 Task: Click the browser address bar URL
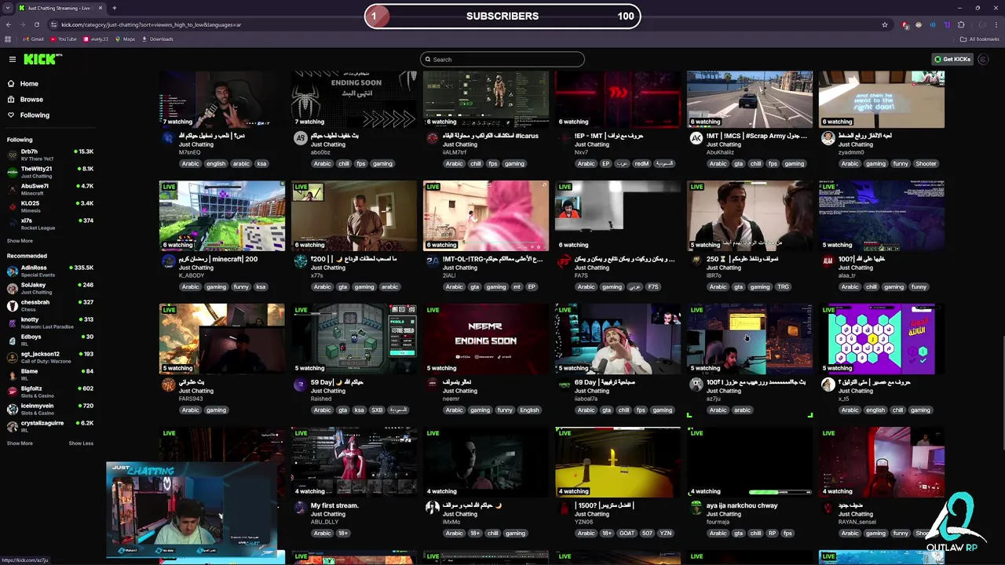point(152,24)
